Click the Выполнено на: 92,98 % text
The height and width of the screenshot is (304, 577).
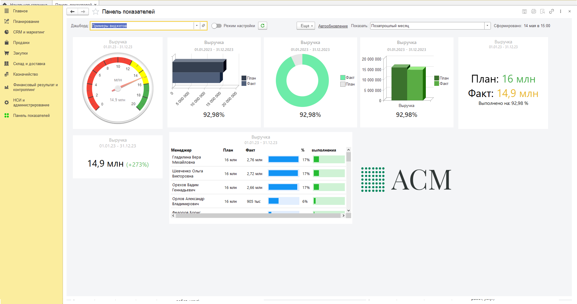pos(503,103)
